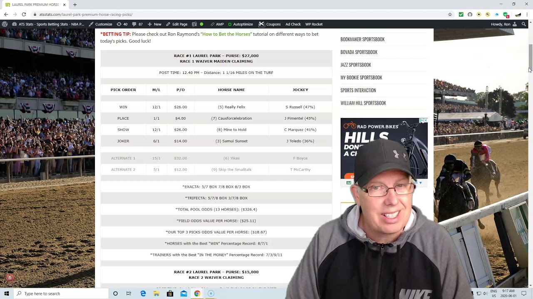Select the (8) Mine to Hold cell

pyautogui.click(x=232, y=130)
